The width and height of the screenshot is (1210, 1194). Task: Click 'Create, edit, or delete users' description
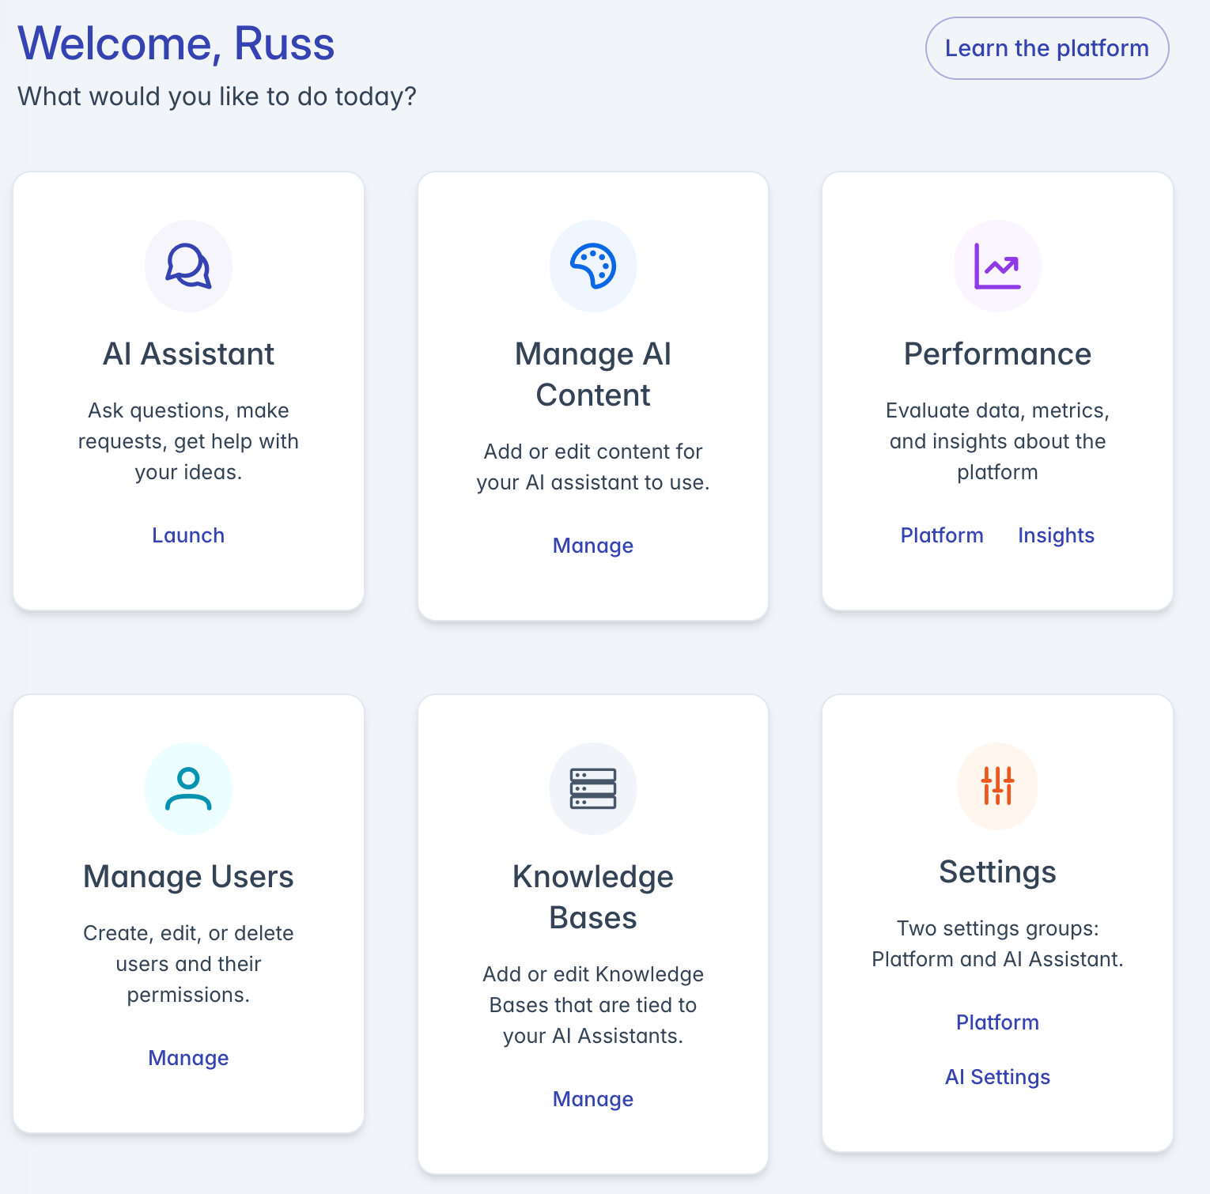(x=188, y=964)
